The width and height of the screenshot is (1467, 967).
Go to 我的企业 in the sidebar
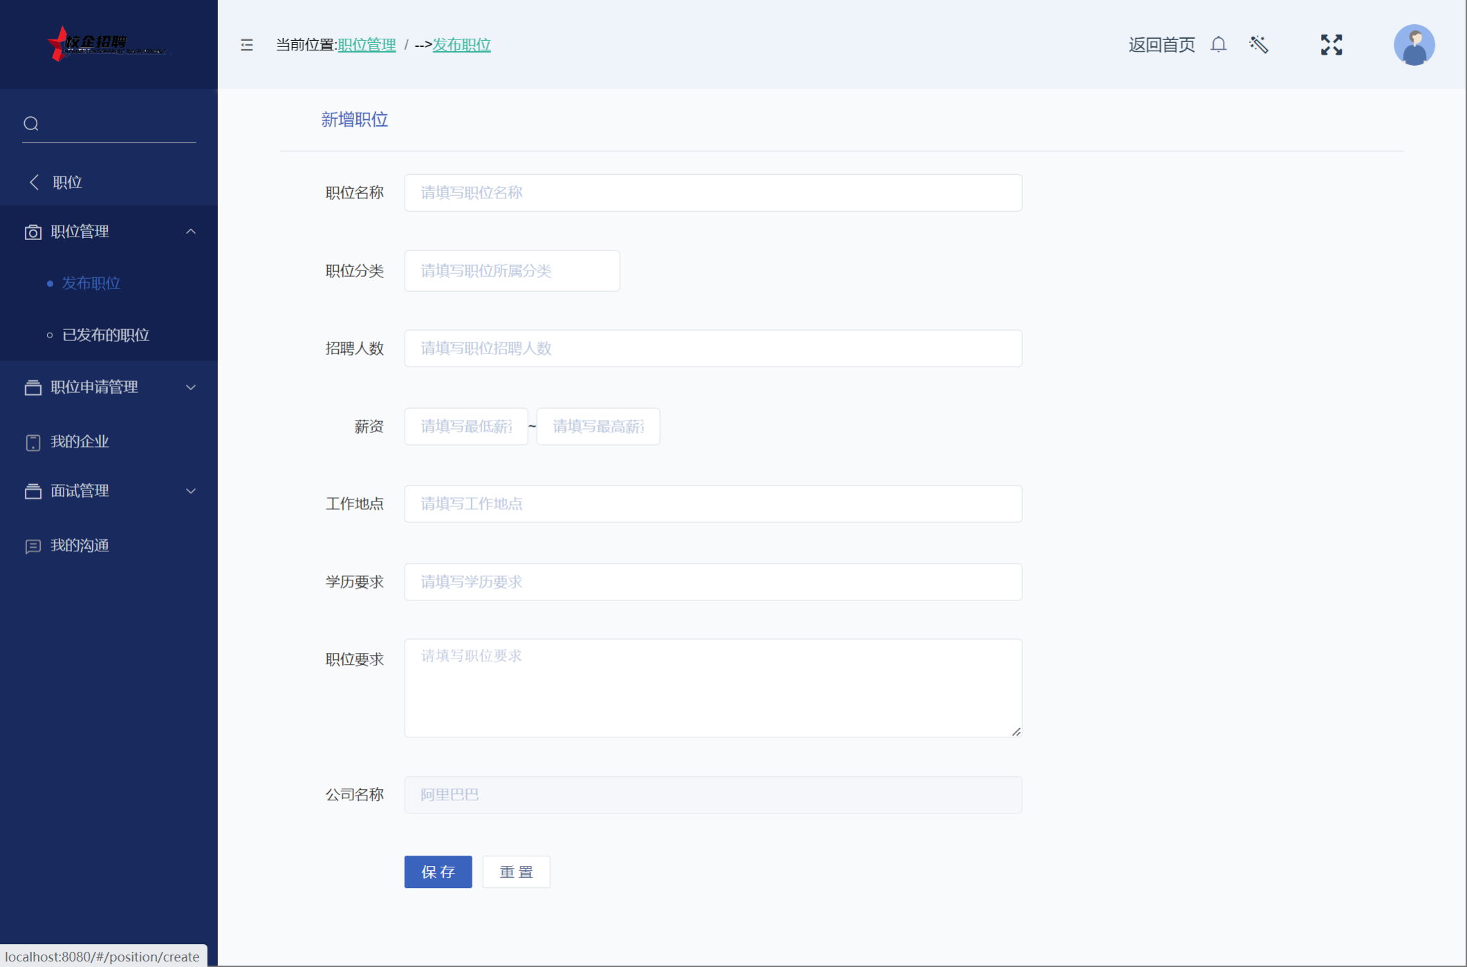[80, 441]
